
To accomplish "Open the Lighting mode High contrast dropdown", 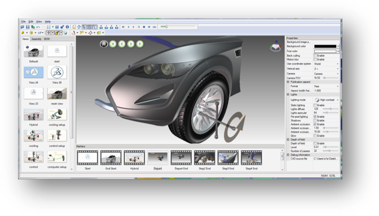I will coord(327,100).
